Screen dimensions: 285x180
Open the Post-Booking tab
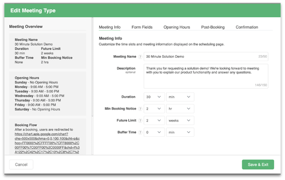pyautogui.click(x=213, y=27)
